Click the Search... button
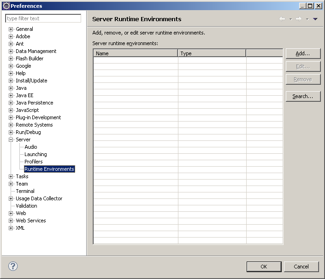 tap(303, 96)
